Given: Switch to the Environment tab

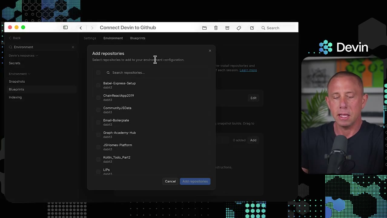Looking at the screenshot, I should point(113,38).
